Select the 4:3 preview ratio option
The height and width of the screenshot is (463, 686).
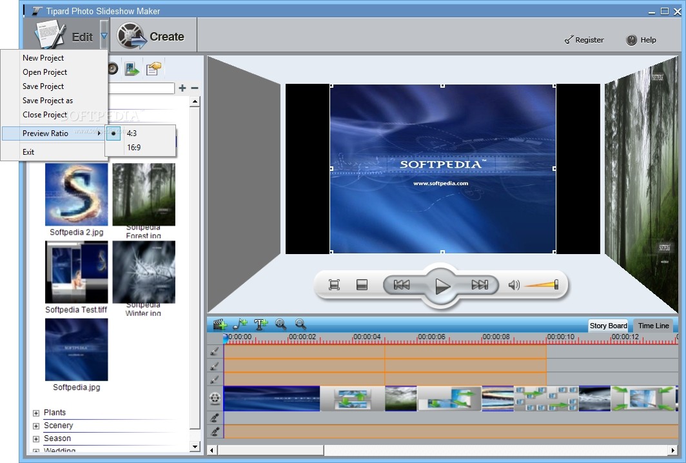pos(132,133)
